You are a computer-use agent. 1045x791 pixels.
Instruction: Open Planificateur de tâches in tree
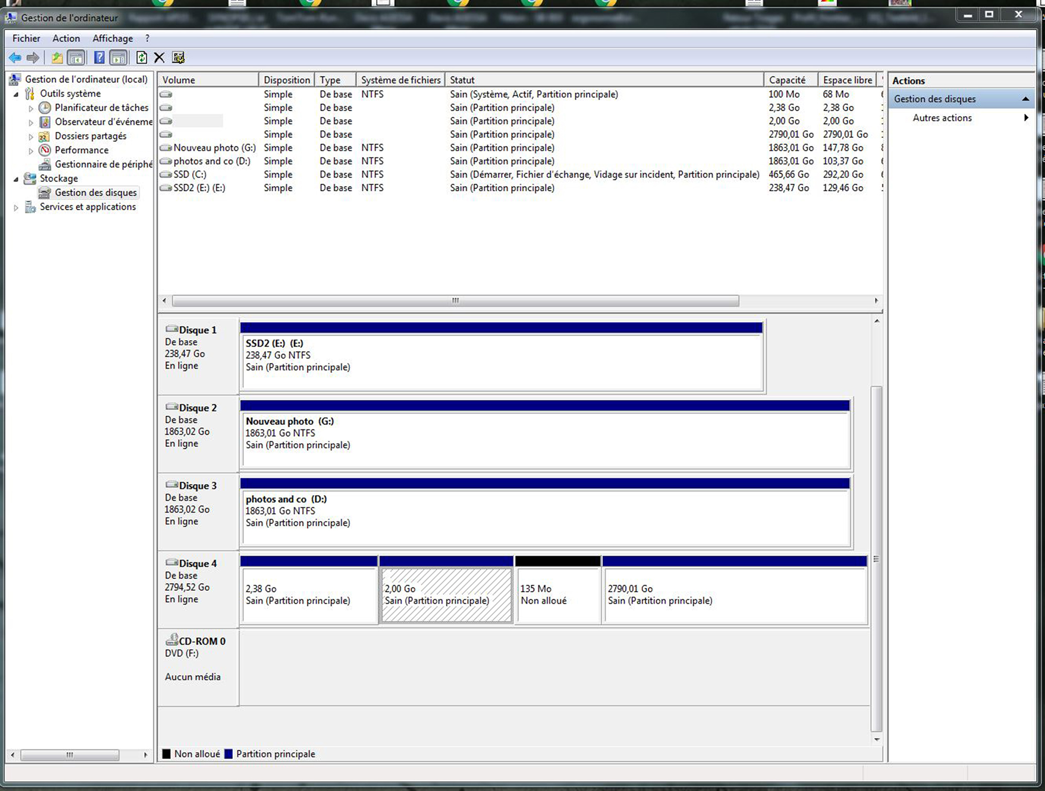point(101,108)
